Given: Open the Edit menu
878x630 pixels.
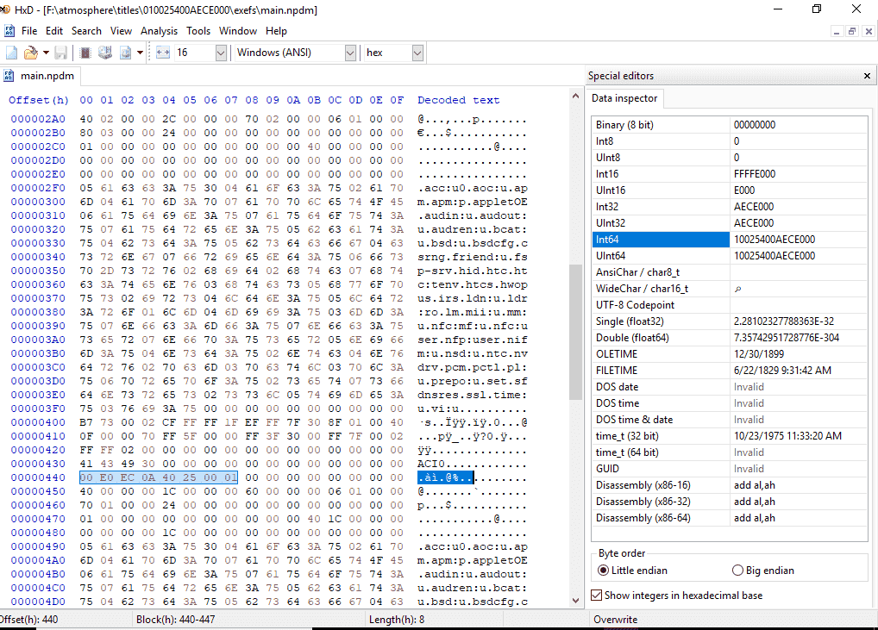Looking at the screenshot, I should (54, 31).
